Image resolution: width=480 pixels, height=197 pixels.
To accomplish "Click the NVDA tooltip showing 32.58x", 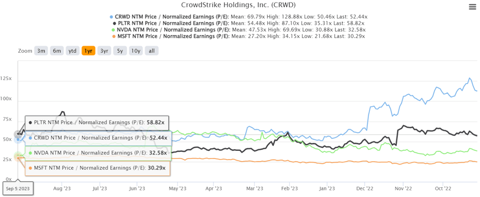I will [97, 153].
